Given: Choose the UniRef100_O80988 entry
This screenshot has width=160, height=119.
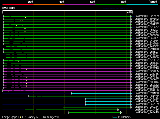Looking at the screenshot, I should coord(146,35).
